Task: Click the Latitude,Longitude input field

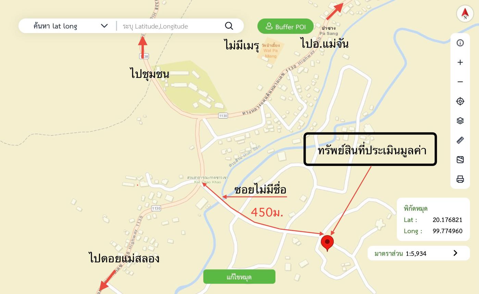Action: (x=170, y=26)
